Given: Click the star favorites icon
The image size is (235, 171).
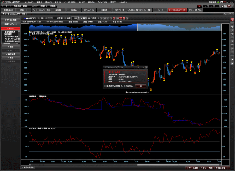Looking at the screenshot, I should 222,6.
